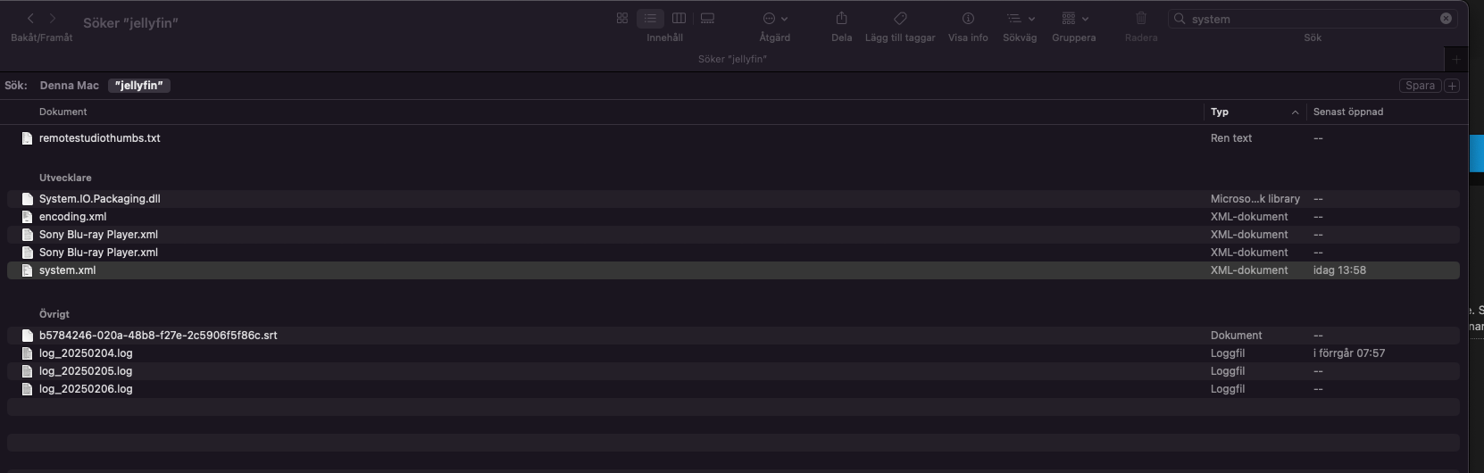Image resolution: width=1484 pixels, height=473 pixels.
Task: Switch to list view
Action: click(x=650, y=18)
